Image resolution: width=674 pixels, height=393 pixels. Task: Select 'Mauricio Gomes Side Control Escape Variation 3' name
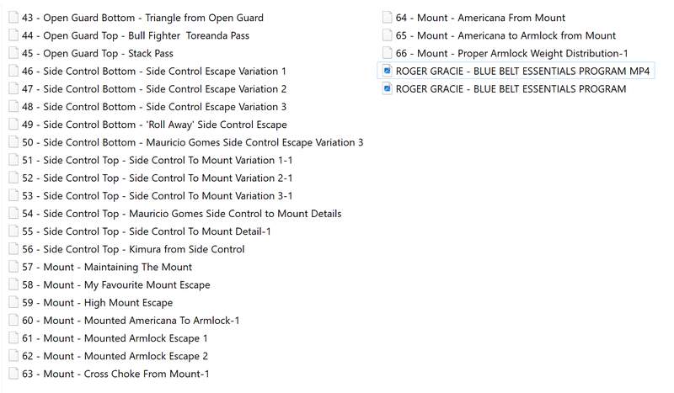[x=193, y=142]
